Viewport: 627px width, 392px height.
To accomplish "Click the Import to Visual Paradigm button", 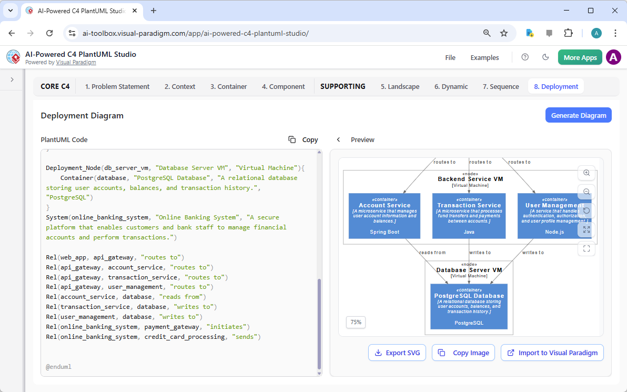I will 552,353.
